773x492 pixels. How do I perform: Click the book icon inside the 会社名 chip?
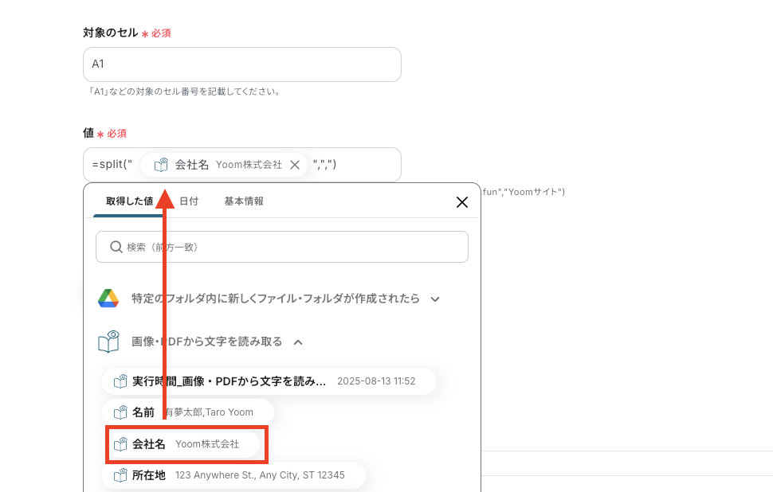click(161, 165)
